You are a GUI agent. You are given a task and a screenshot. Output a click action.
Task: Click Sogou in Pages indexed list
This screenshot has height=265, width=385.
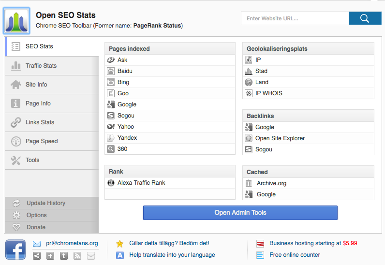(x=170, y=116)
